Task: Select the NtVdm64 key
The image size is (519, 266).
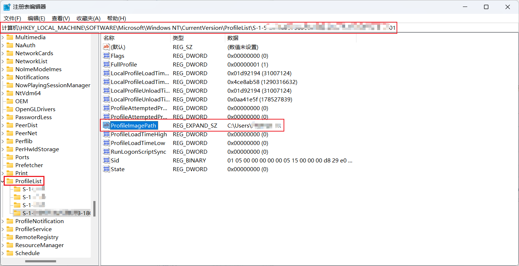Action: click(28, 93)
